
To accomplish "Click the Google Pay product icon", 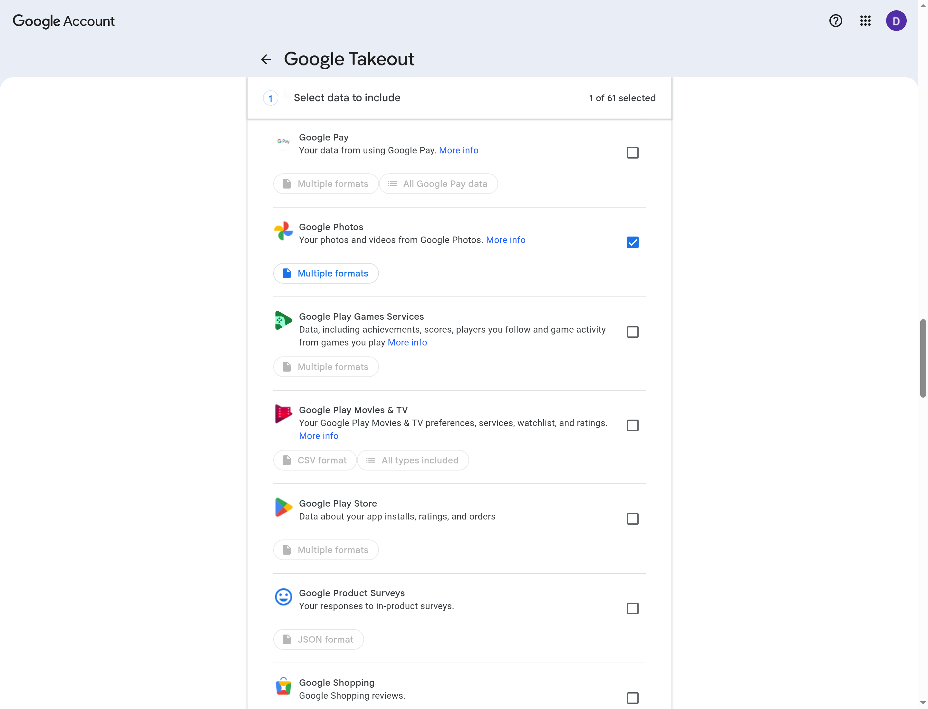I will point(283,141).
